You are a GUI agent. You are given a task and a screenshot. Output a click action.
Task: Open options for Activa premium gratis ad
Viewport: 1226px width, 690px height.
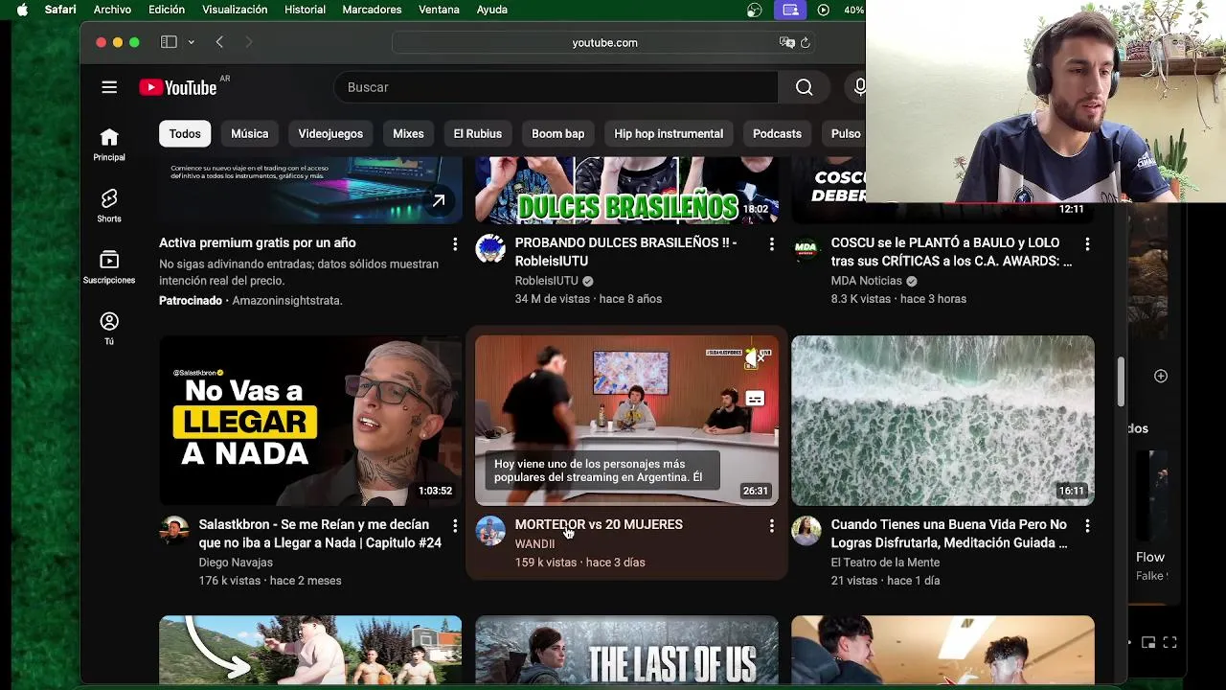tap(455, 244)
